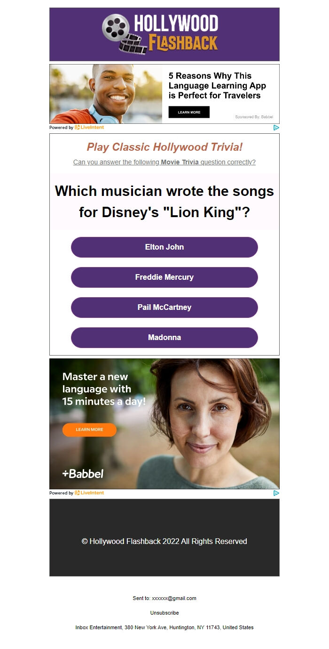This screenshot has height=649, width=329.
Task: Click the bottom LiveIntent logo
Action: pos(89,493)
